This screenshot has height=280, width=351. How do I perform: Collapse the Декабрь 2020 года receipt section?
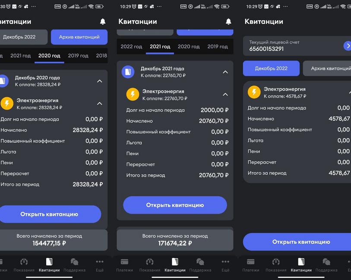click(99, 81)
